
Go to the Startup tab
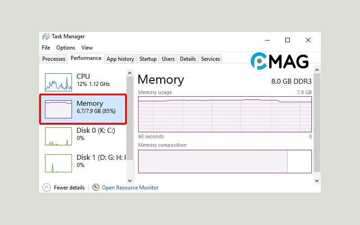pos(148,59)
